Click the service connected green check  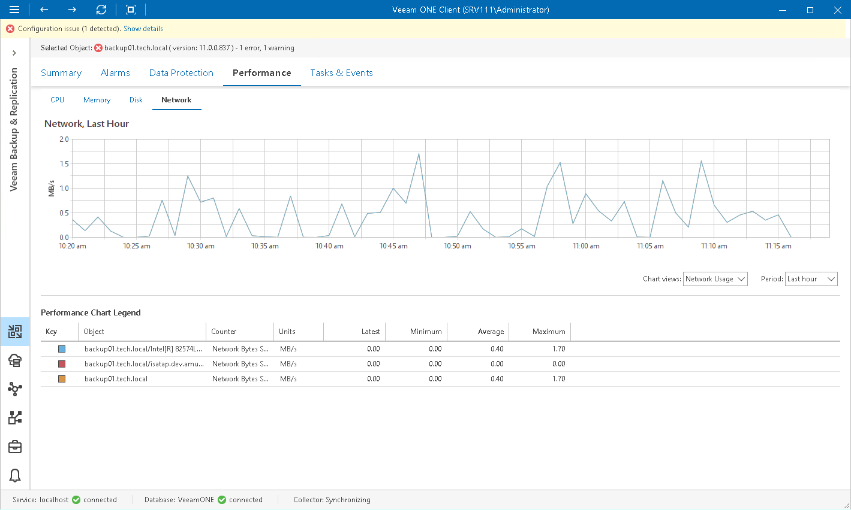coord(76,500)
